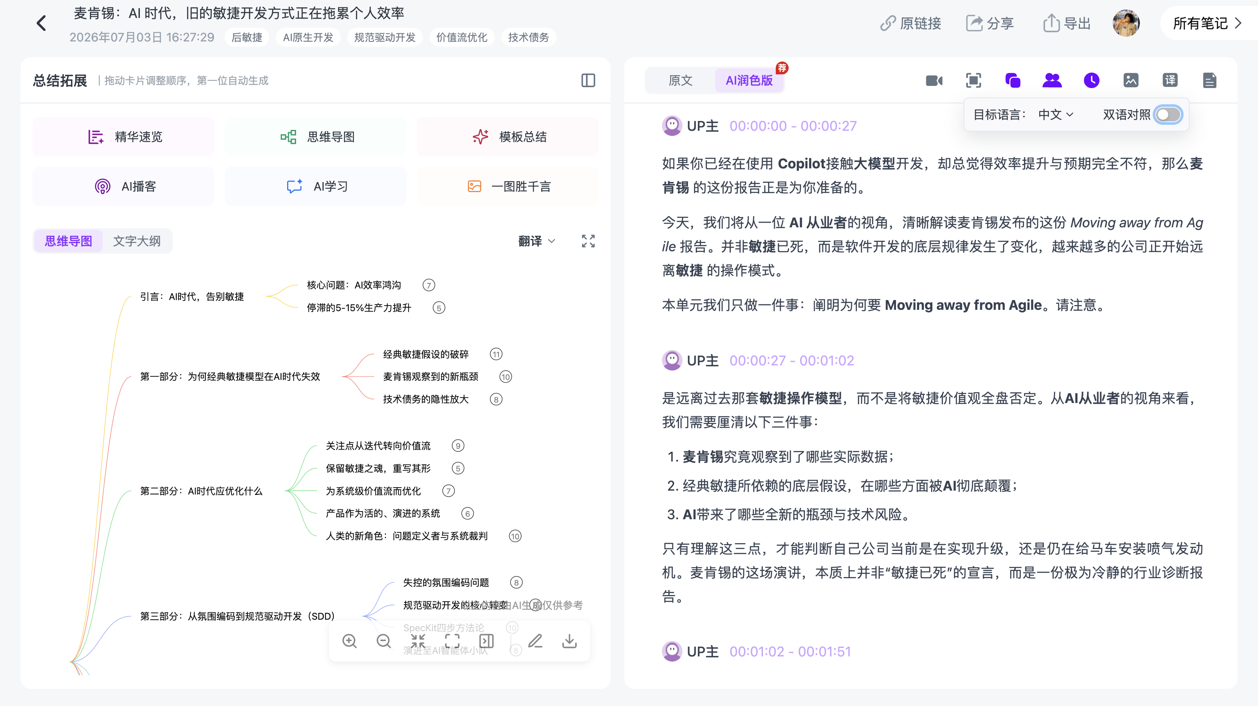Jump to timestamp 00:01:02 - 00:01:51

pyautogui.click(x=790, y=651)
